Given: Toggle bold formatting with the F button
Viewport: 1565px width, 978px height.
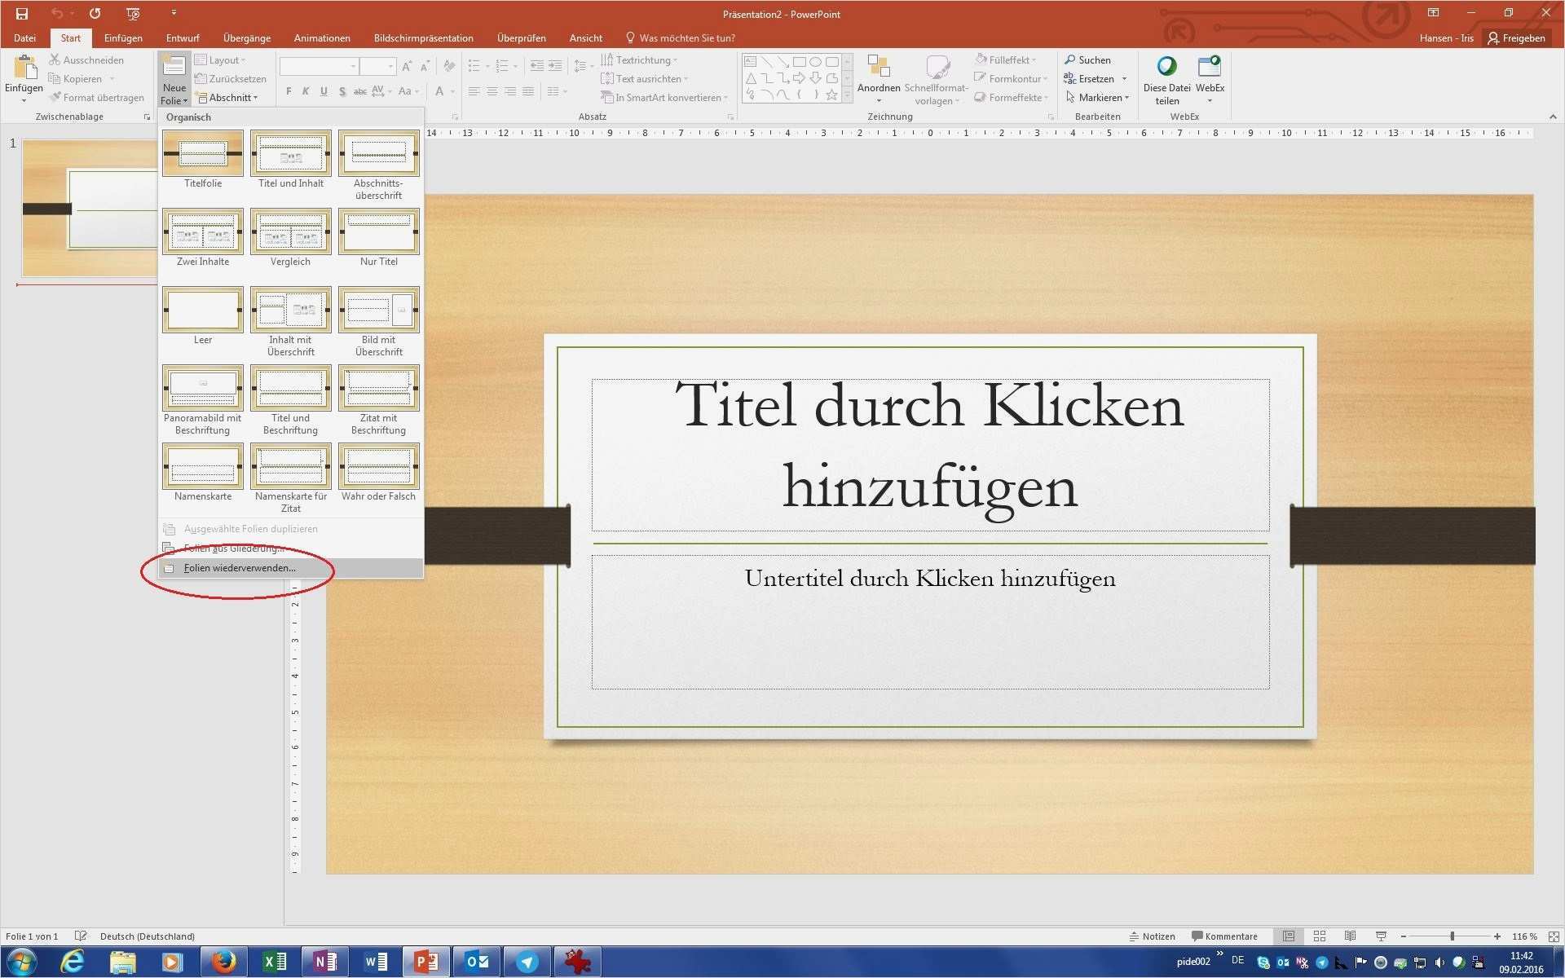Looking at the screenshot, I should pyautogui.click(x=288, y=91).
